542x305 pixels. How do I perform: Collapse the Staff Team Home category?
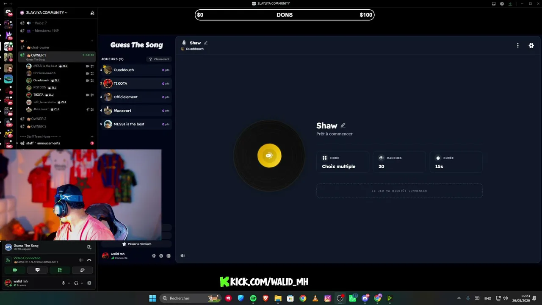pos(41,136)
